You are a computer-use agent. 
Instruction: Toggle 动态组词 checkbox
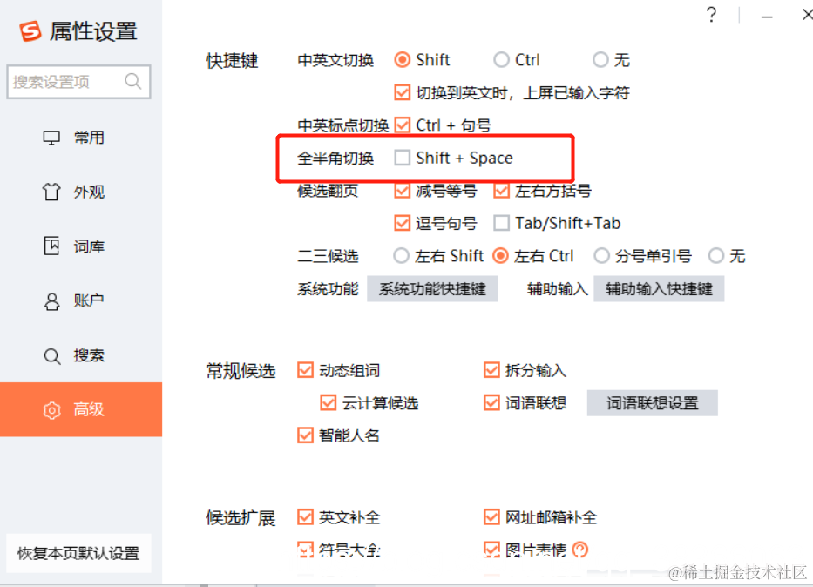coord(305,370)
